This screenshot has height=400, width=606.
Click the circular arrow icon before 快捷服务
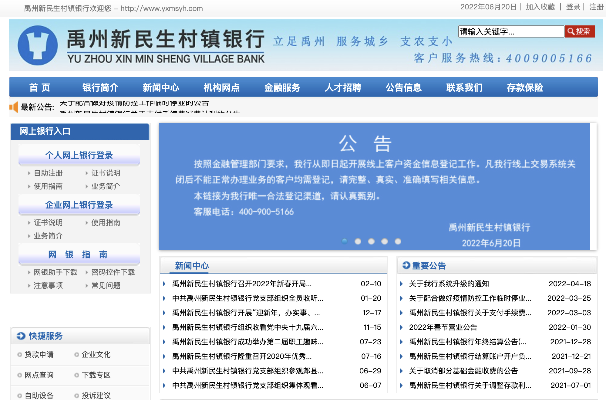point(20,336)
